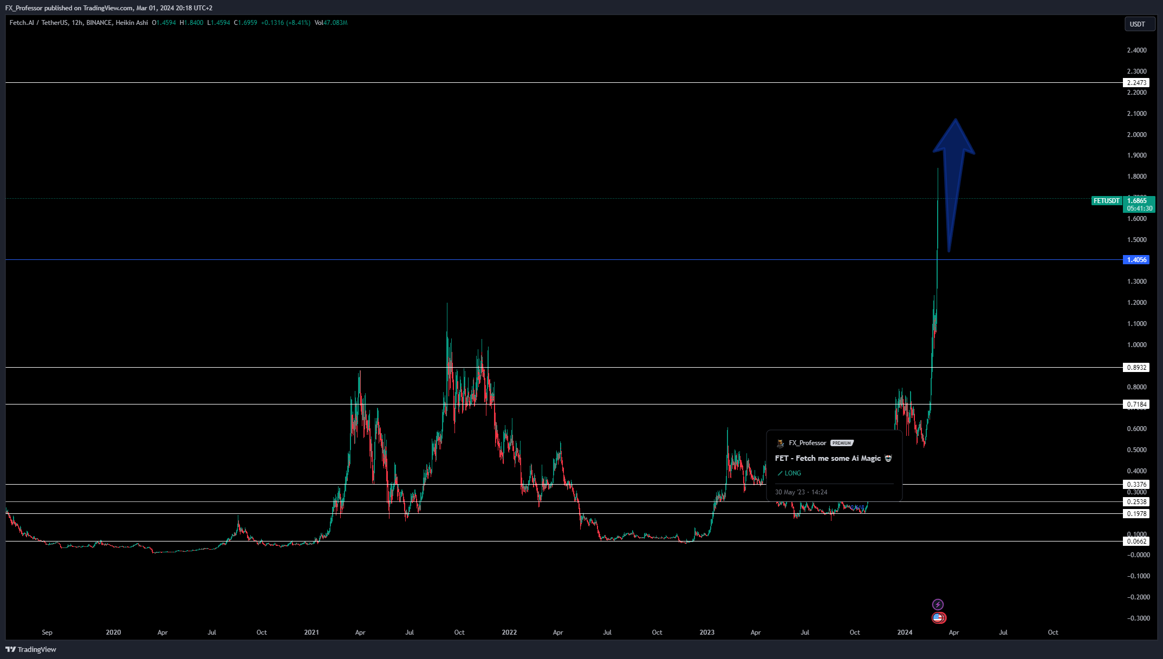1163x659 pixels.
Task: Click the 2023 label on time axis
Action: click(707, 632)
